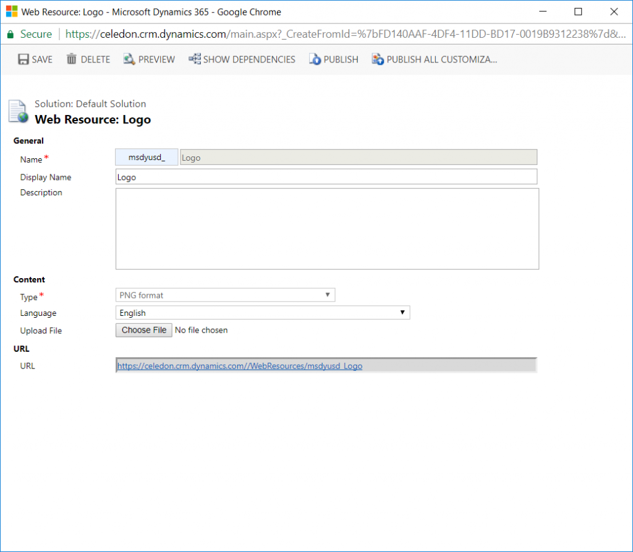Click the Choose File button
The height and width of the screenshot is (552, 633).
tap(144, 330)
